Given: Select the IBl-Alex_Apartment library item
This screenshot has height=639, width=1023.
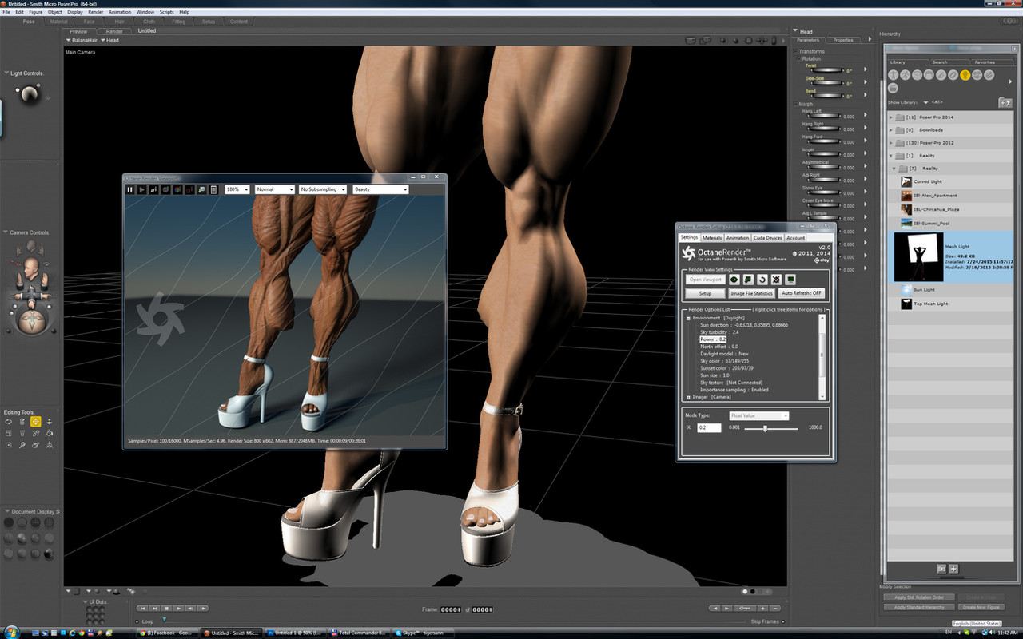Looking at the screenshot, I should [950, 196].
